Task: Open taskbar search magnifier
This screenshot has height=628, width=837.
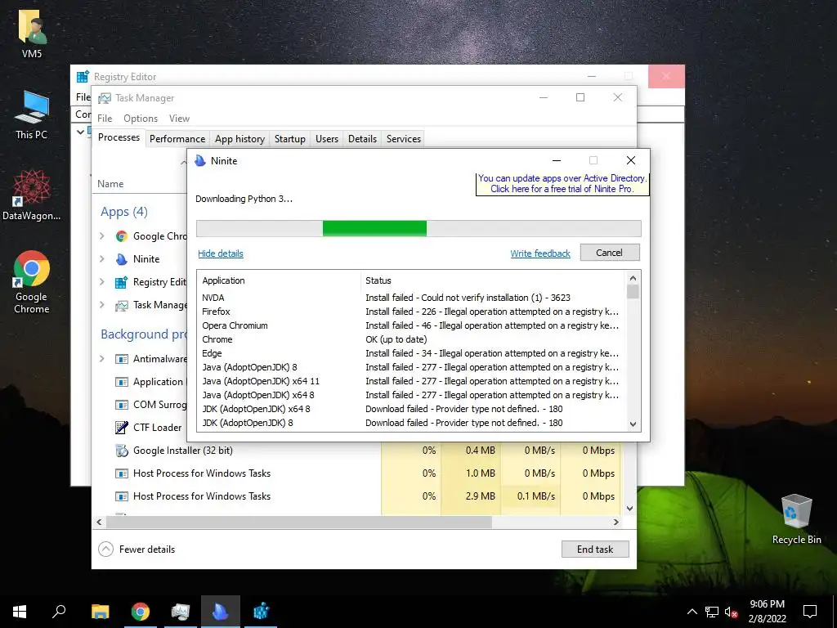Action: (59, 612)
